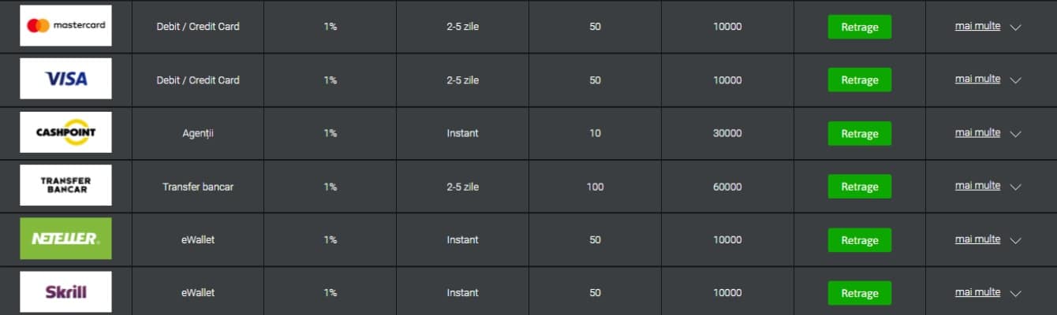This screenshot has height=315, width=1057.
Task: Click Retrage button for Neteller
Action: coord(860,240)
